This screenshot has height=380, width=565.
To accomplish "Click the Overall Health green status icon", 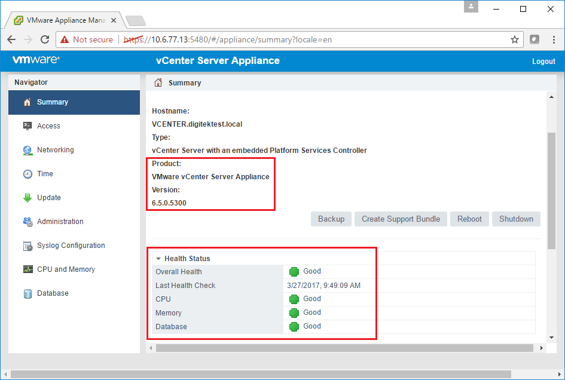I will click(x=294, y=272).
